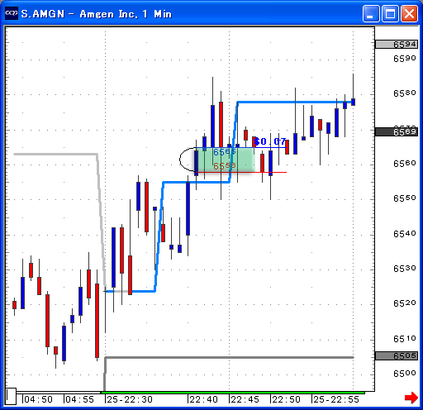Click the 6590 price scale label
This screenshot has width=423, height=410.
pyautogui.click(x=405, y=59)
